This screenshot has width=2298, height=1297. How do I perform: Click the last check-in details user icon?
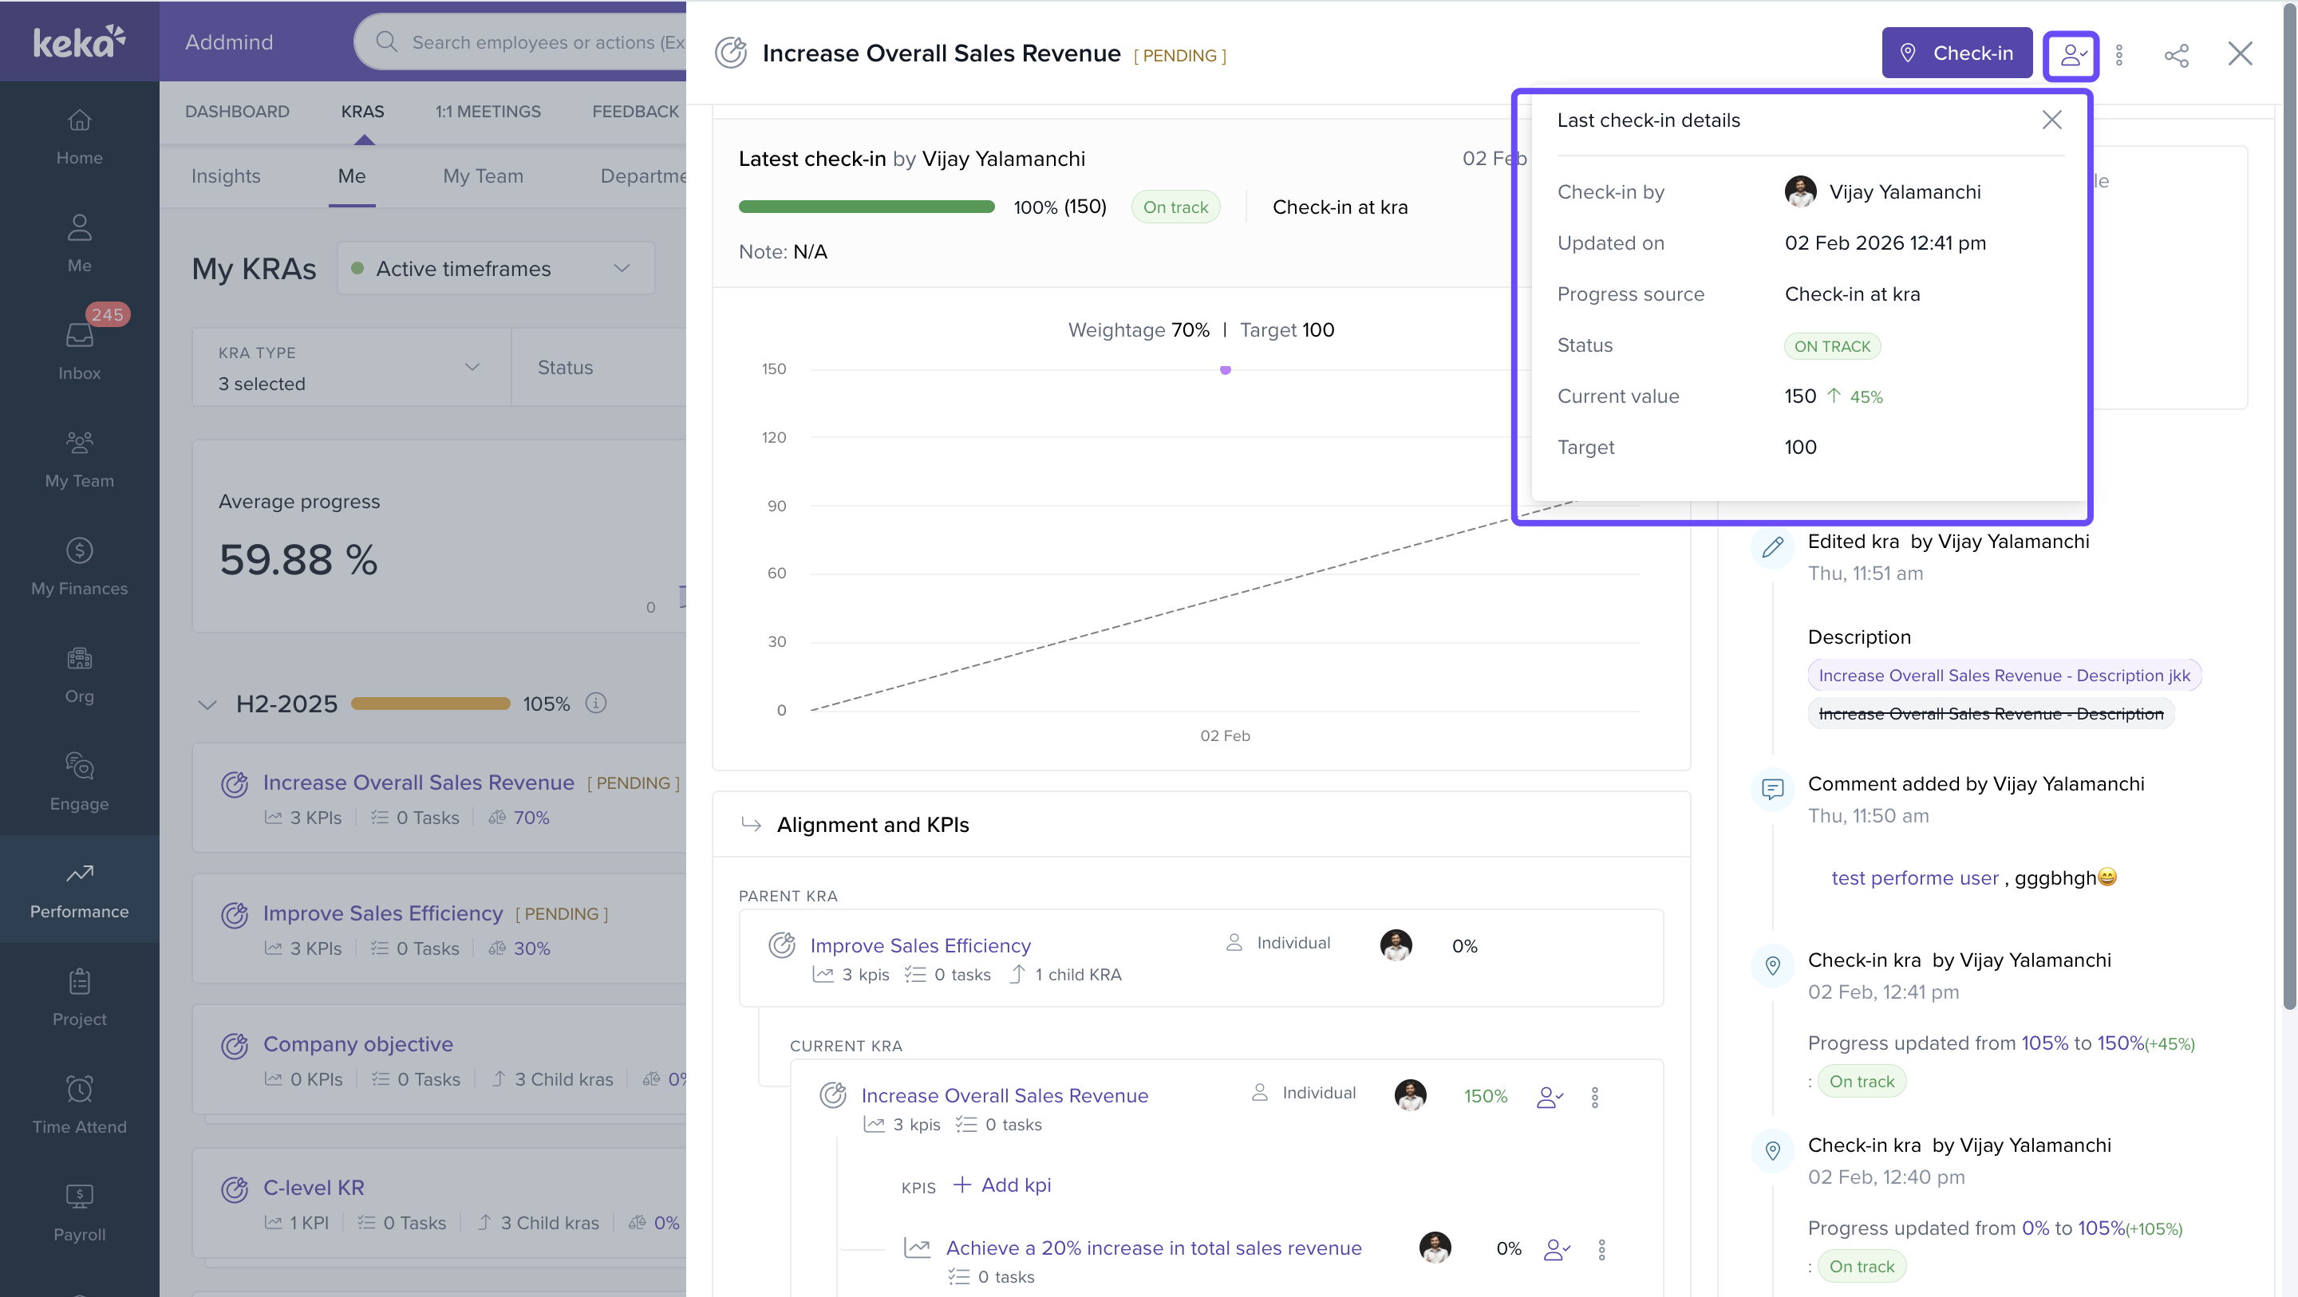click(x=2071, y=55)
